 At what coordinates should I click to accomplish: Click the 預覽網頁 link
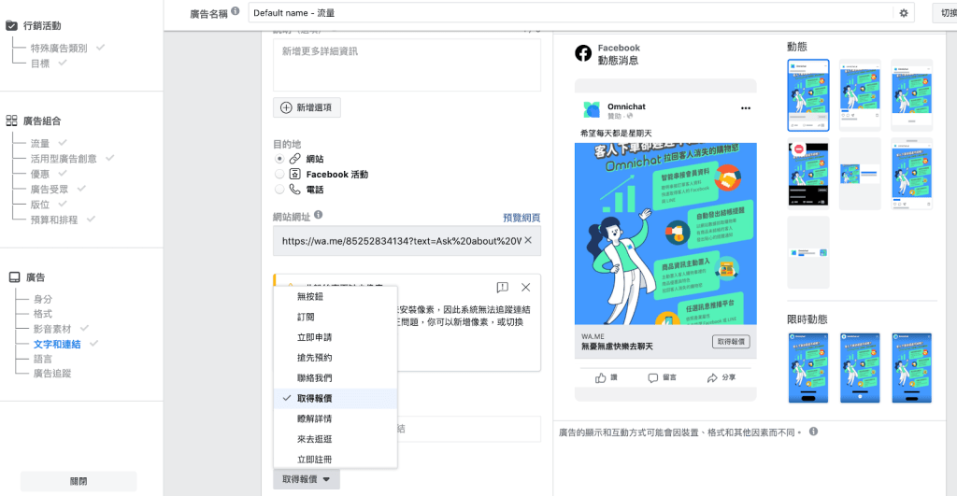pyautogui.click(x=521, y=218)
